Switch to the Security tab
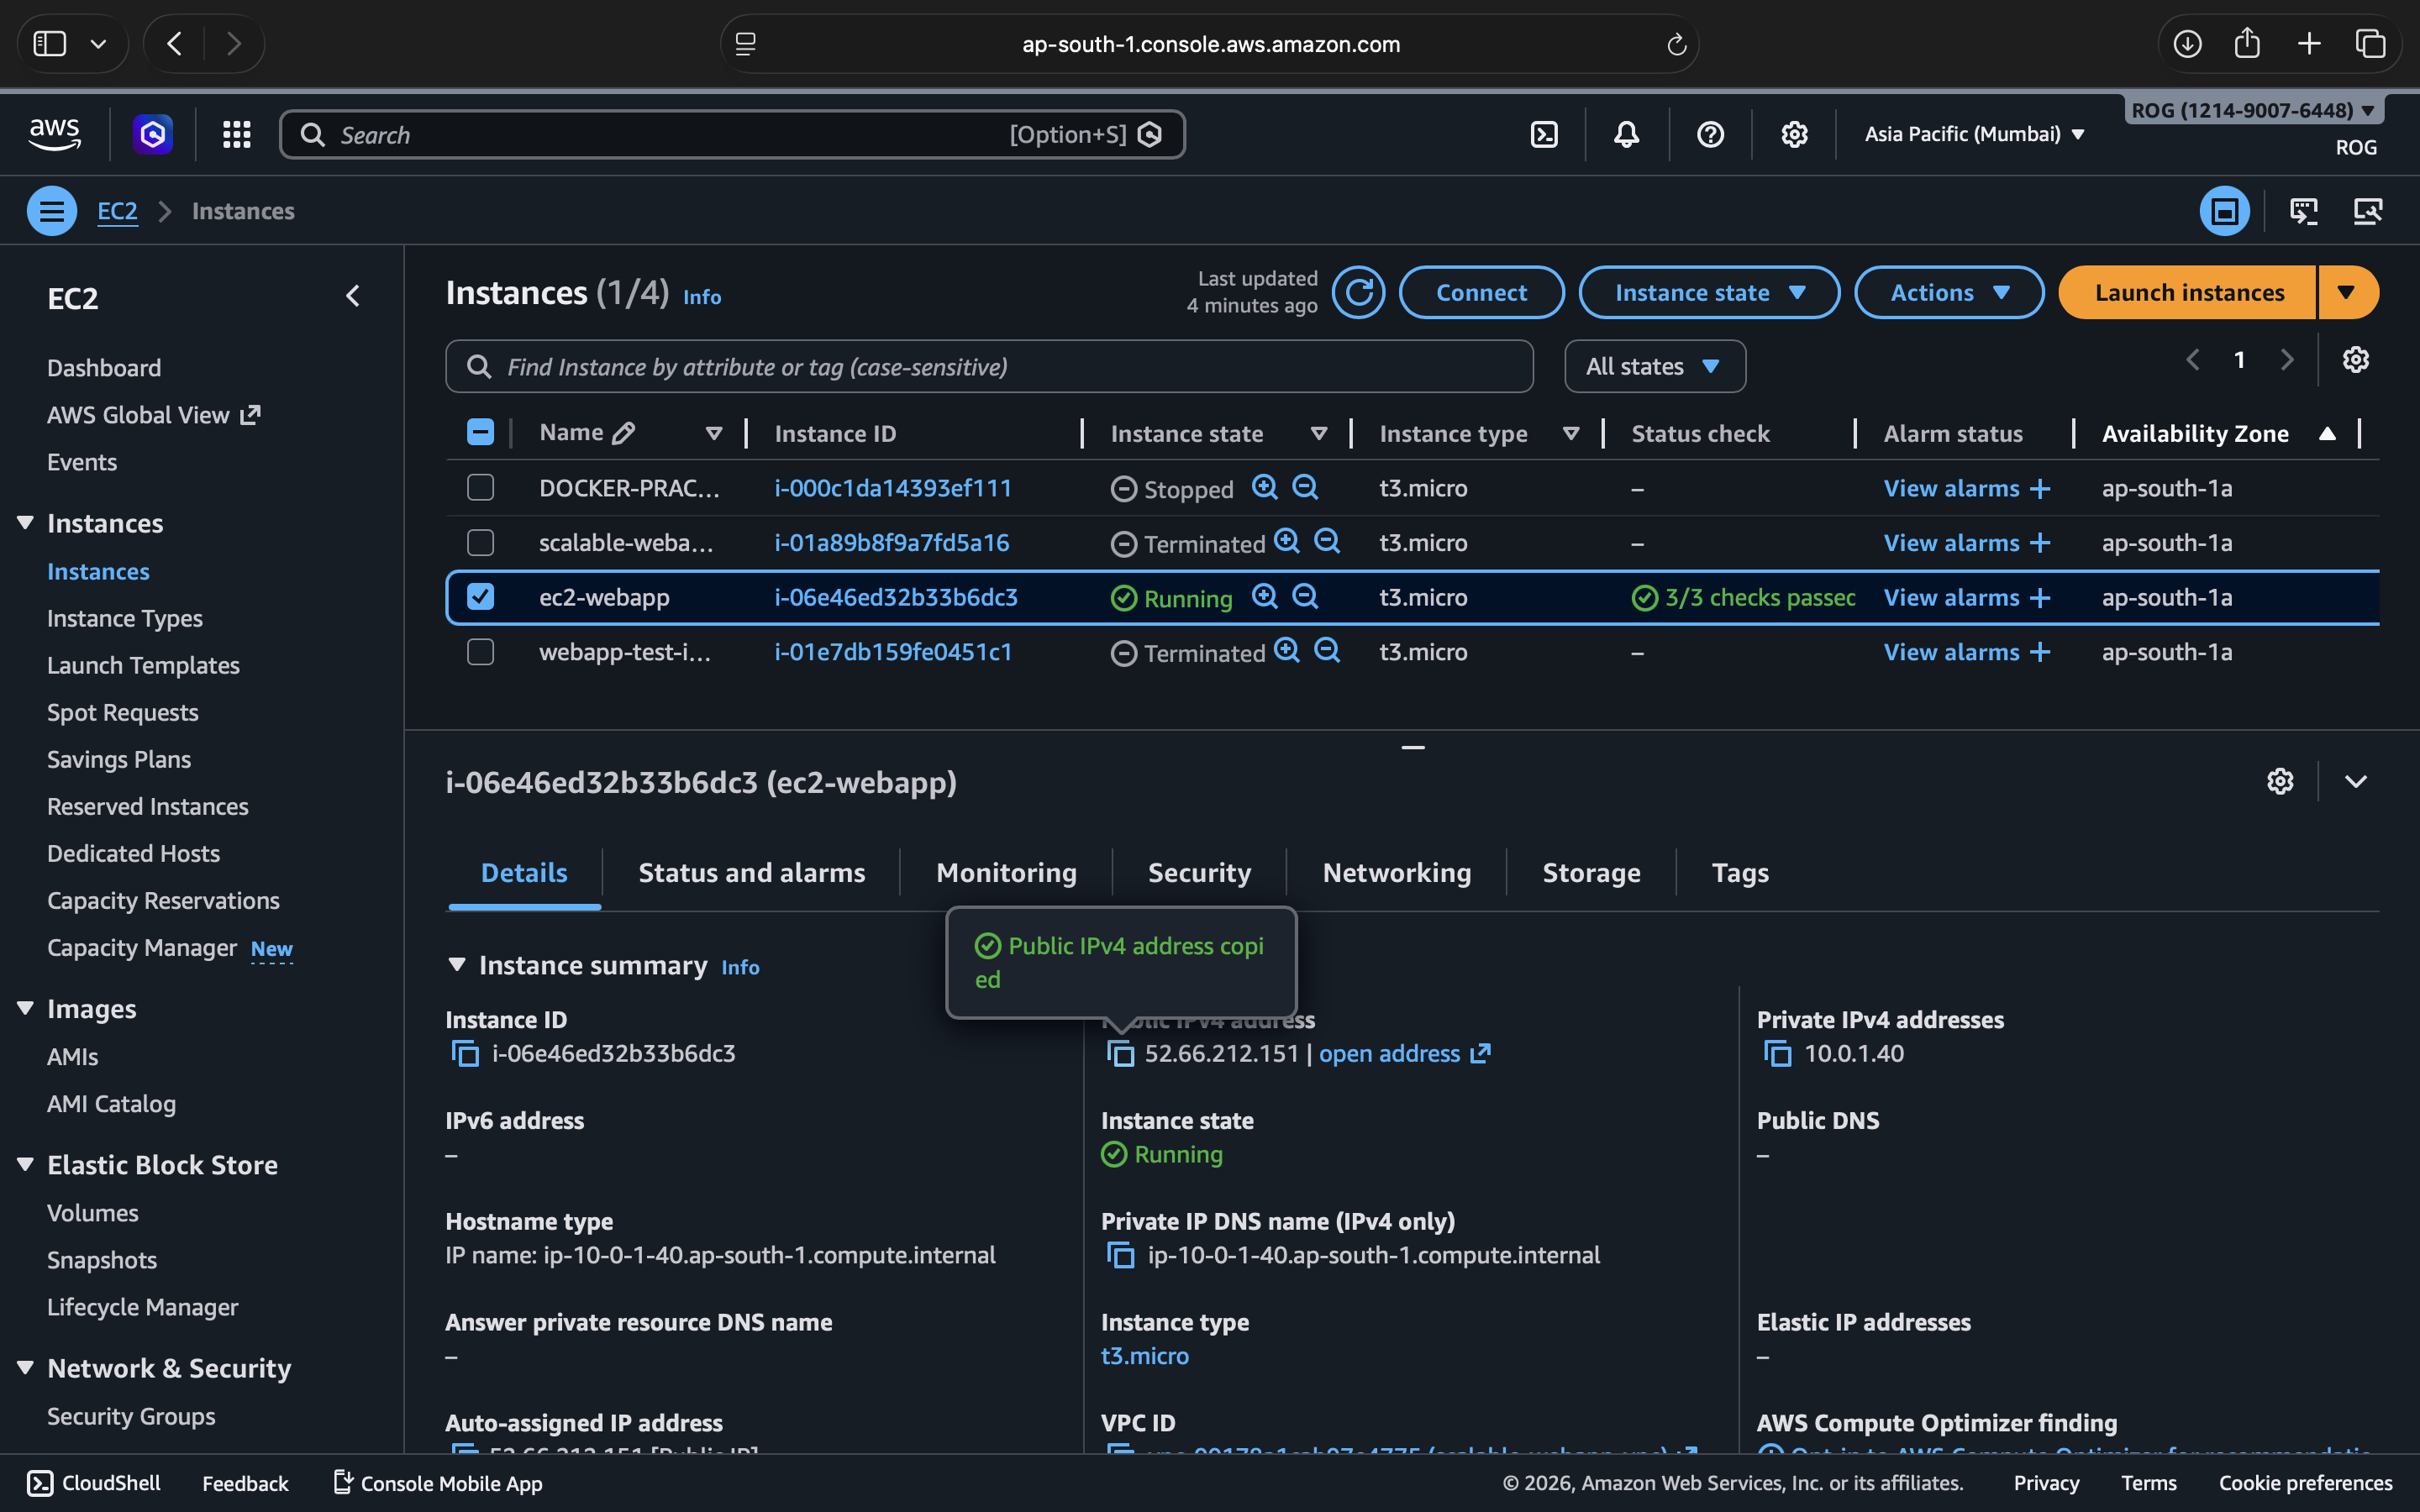 1198,873
